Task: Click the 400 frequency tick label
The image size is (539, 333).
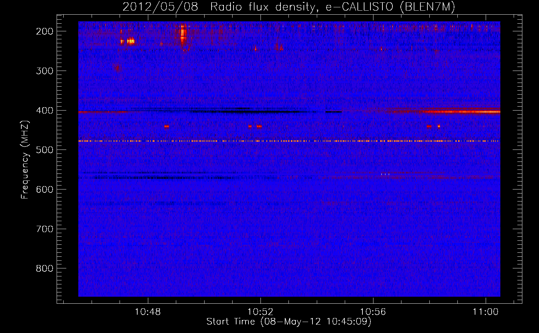Action: click(45, 111)
